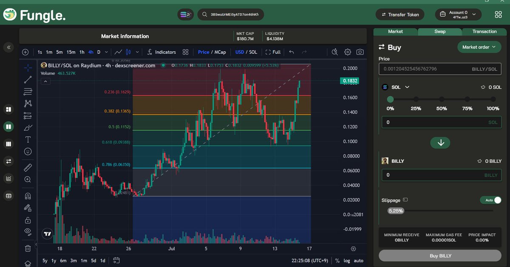Viewport: 510px width, 267px height.
Task: Open the go to date calendar
Action: click(x=116, y=260)
